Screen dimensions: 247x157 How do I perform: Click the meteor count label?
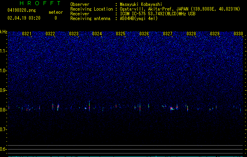coord(56,12)
